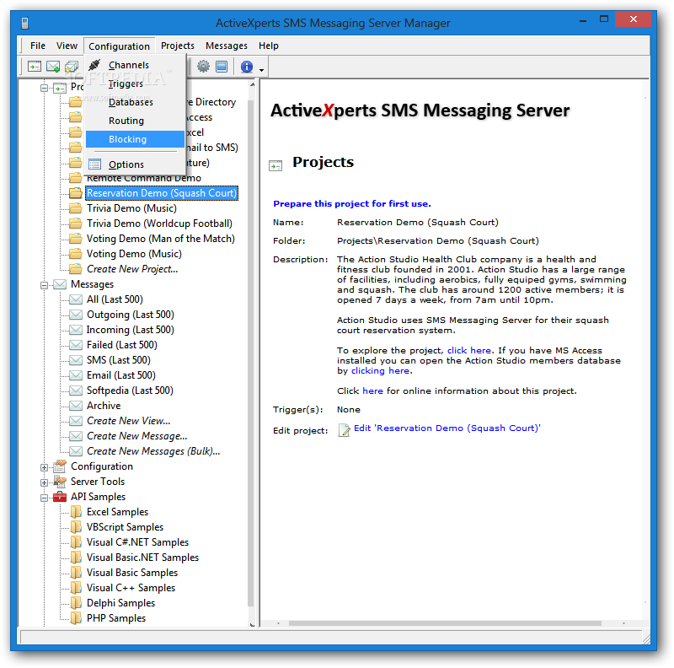Select 'Voting Demo (Man of the Match)'
The image size is (674, 668).
[x=161, y=239]
